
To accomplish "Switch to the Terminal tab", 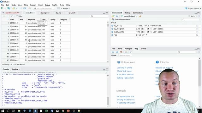I will (x=15, y=69).
